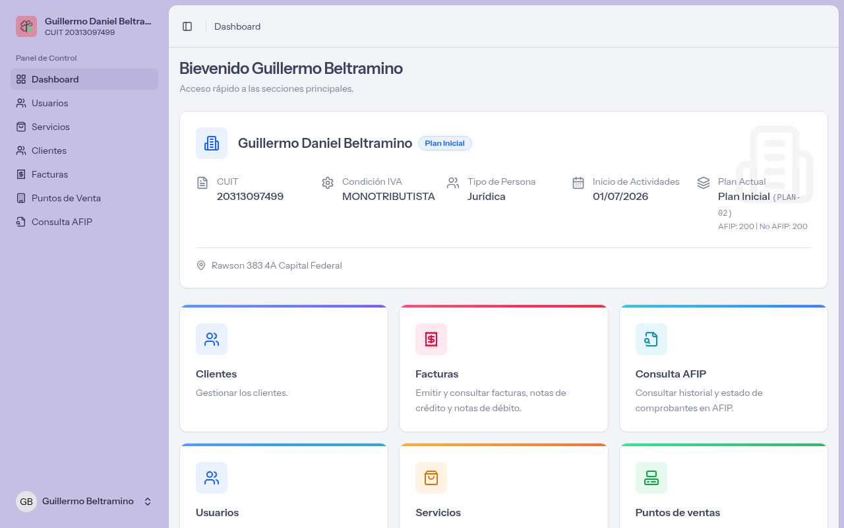Click the Bievenido Guillermo Beltramino heading
This screenshot has width=844, height=528.
pyautogui.click(x=291, y=68)
